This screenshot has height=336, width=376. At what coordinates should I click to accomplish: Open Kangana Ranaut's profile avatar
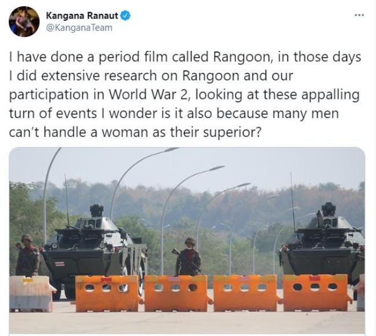click(x=24, y=21)
